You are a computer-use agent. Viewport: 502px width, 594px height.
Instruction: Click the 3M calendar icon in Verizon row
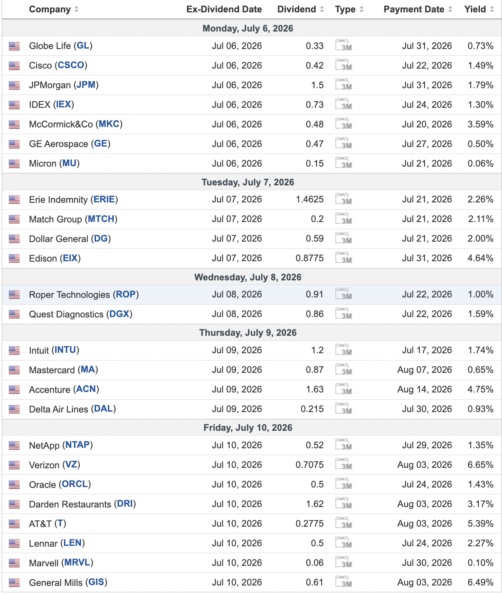pos(343,464)
